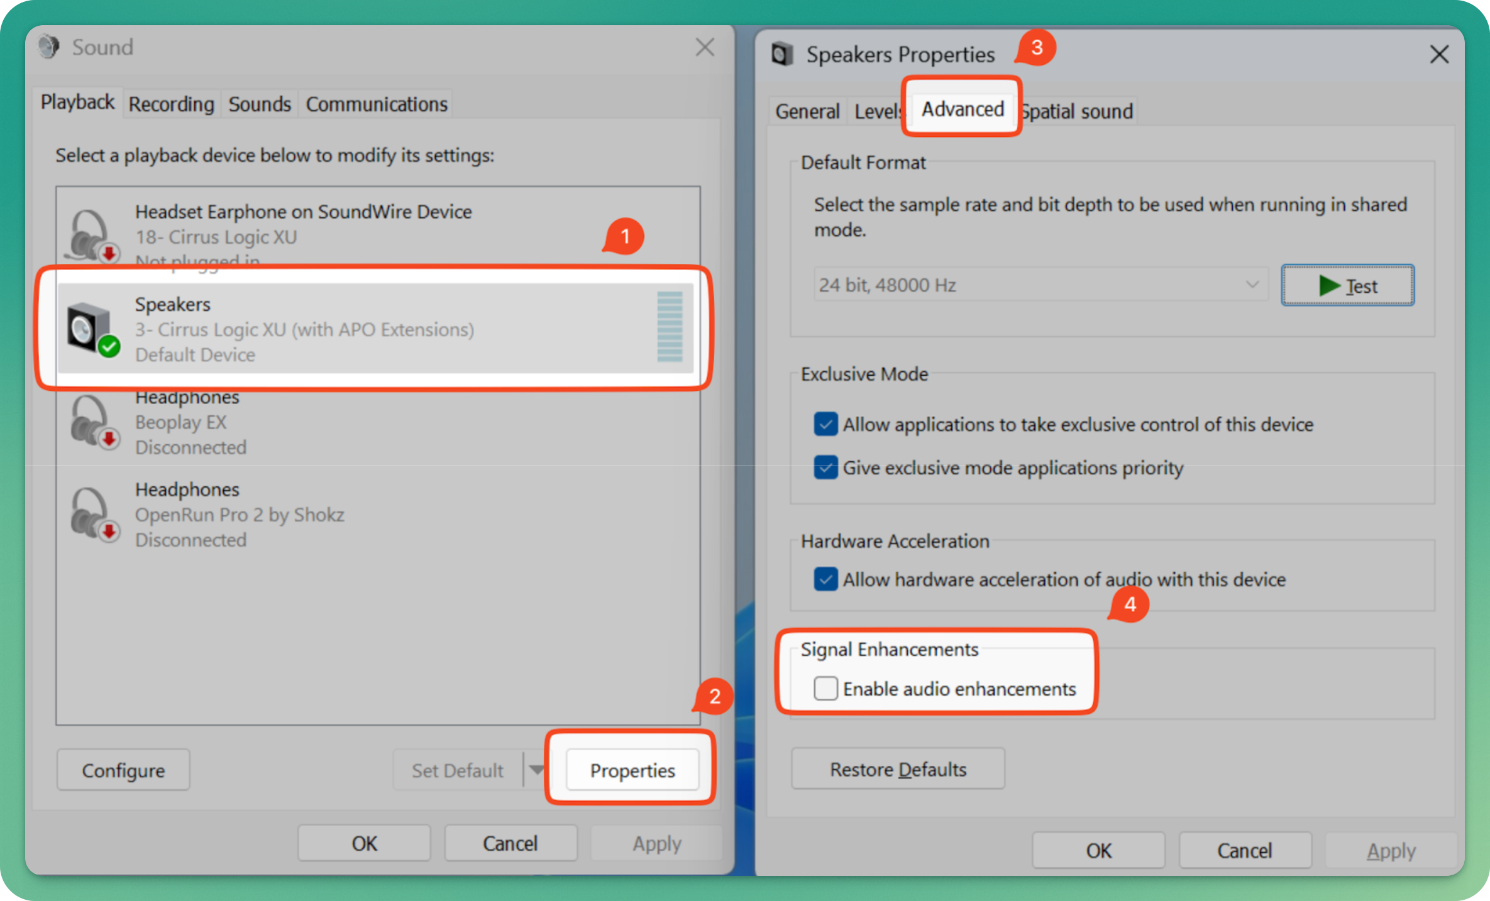Click the Sound window title icon
1490x901 pixels.
[x=49, y=47]
